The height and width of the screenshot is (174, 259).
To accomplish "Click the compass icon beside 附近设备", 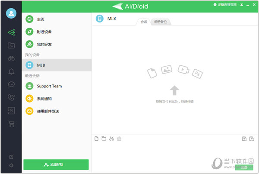I will coord(29,32).
